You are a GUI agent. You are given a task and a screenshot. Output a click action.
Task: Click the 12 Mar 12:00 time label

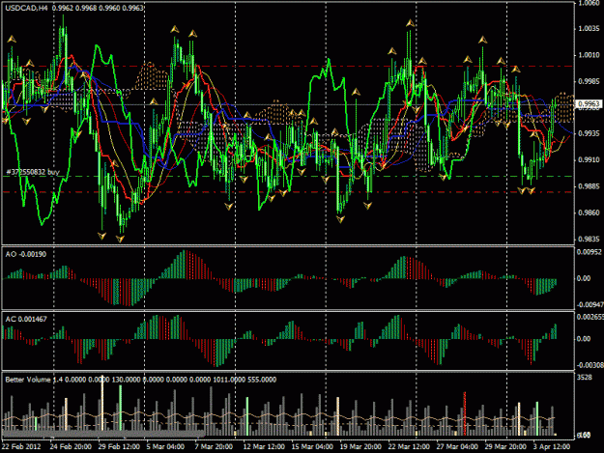[264, 446]
